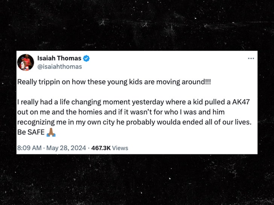Image resolution: width=274 pixels, height=205 pixels.
Task: Click the 8:09 AM timestamp
Action: (x=29, y=148)
